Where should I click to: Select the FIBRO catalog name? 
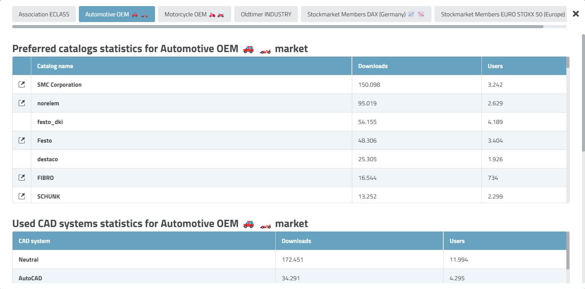pyautogui.click(x=45, y=178)
